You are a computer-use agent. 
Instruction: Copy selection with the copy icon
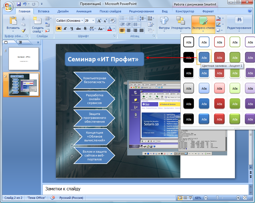pyautogui.click(x=23, y=24)
